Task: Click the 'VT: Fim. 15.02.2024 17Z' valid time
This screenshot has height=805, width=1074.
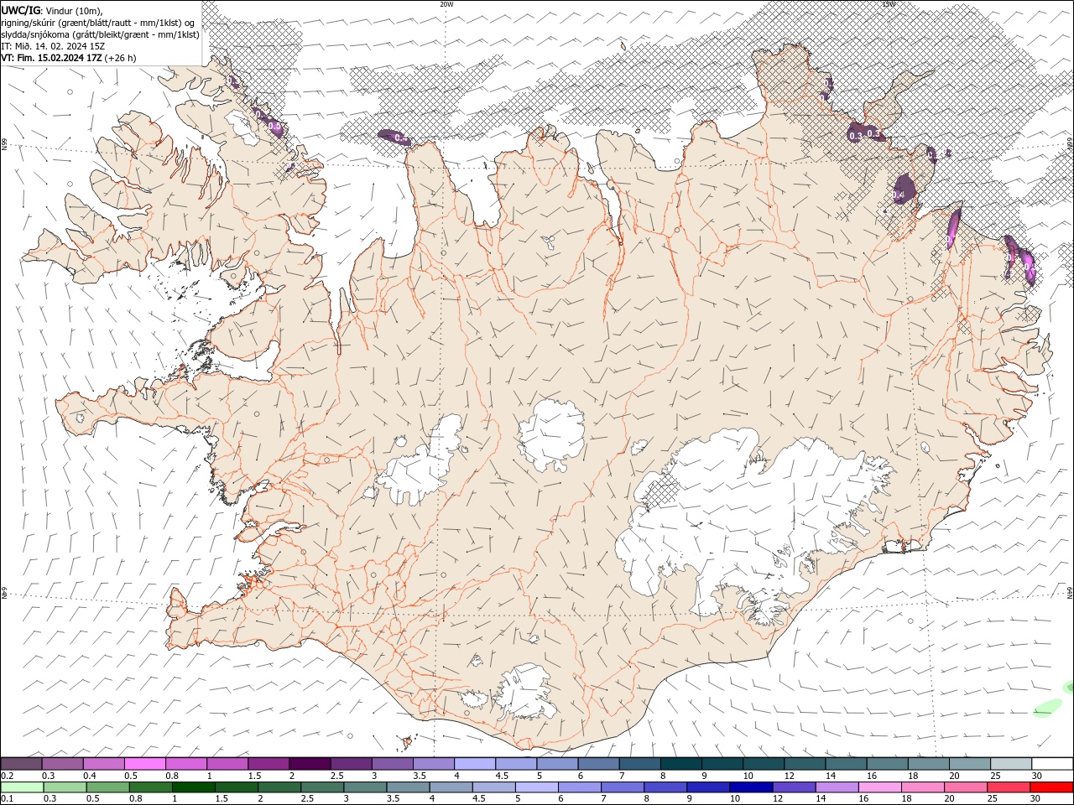Action: 51,59
